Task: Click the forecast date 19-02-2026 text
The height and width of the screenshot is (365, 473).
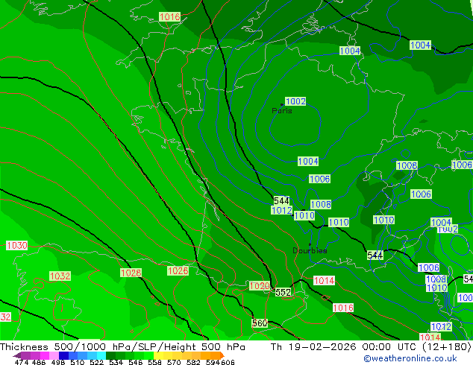Action: tap(322, 346)
